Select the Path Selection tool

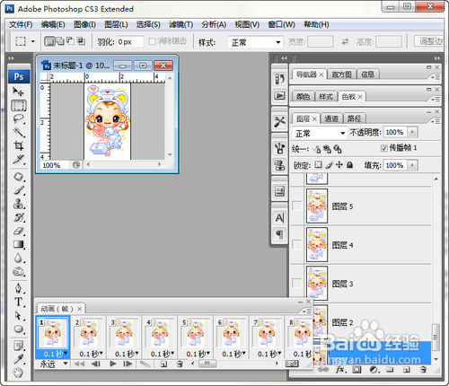(19, 315)
